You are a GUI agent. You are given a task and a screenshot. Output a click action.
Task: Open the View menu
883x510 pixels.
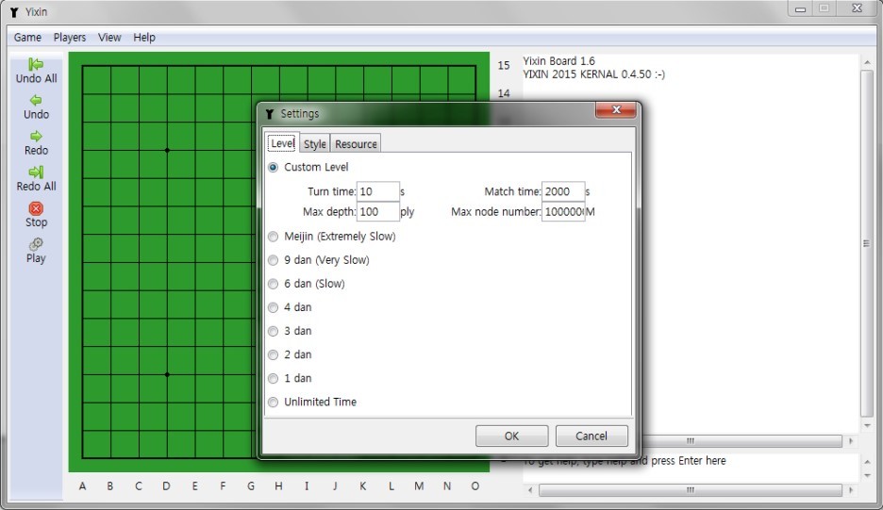point(109,37)
